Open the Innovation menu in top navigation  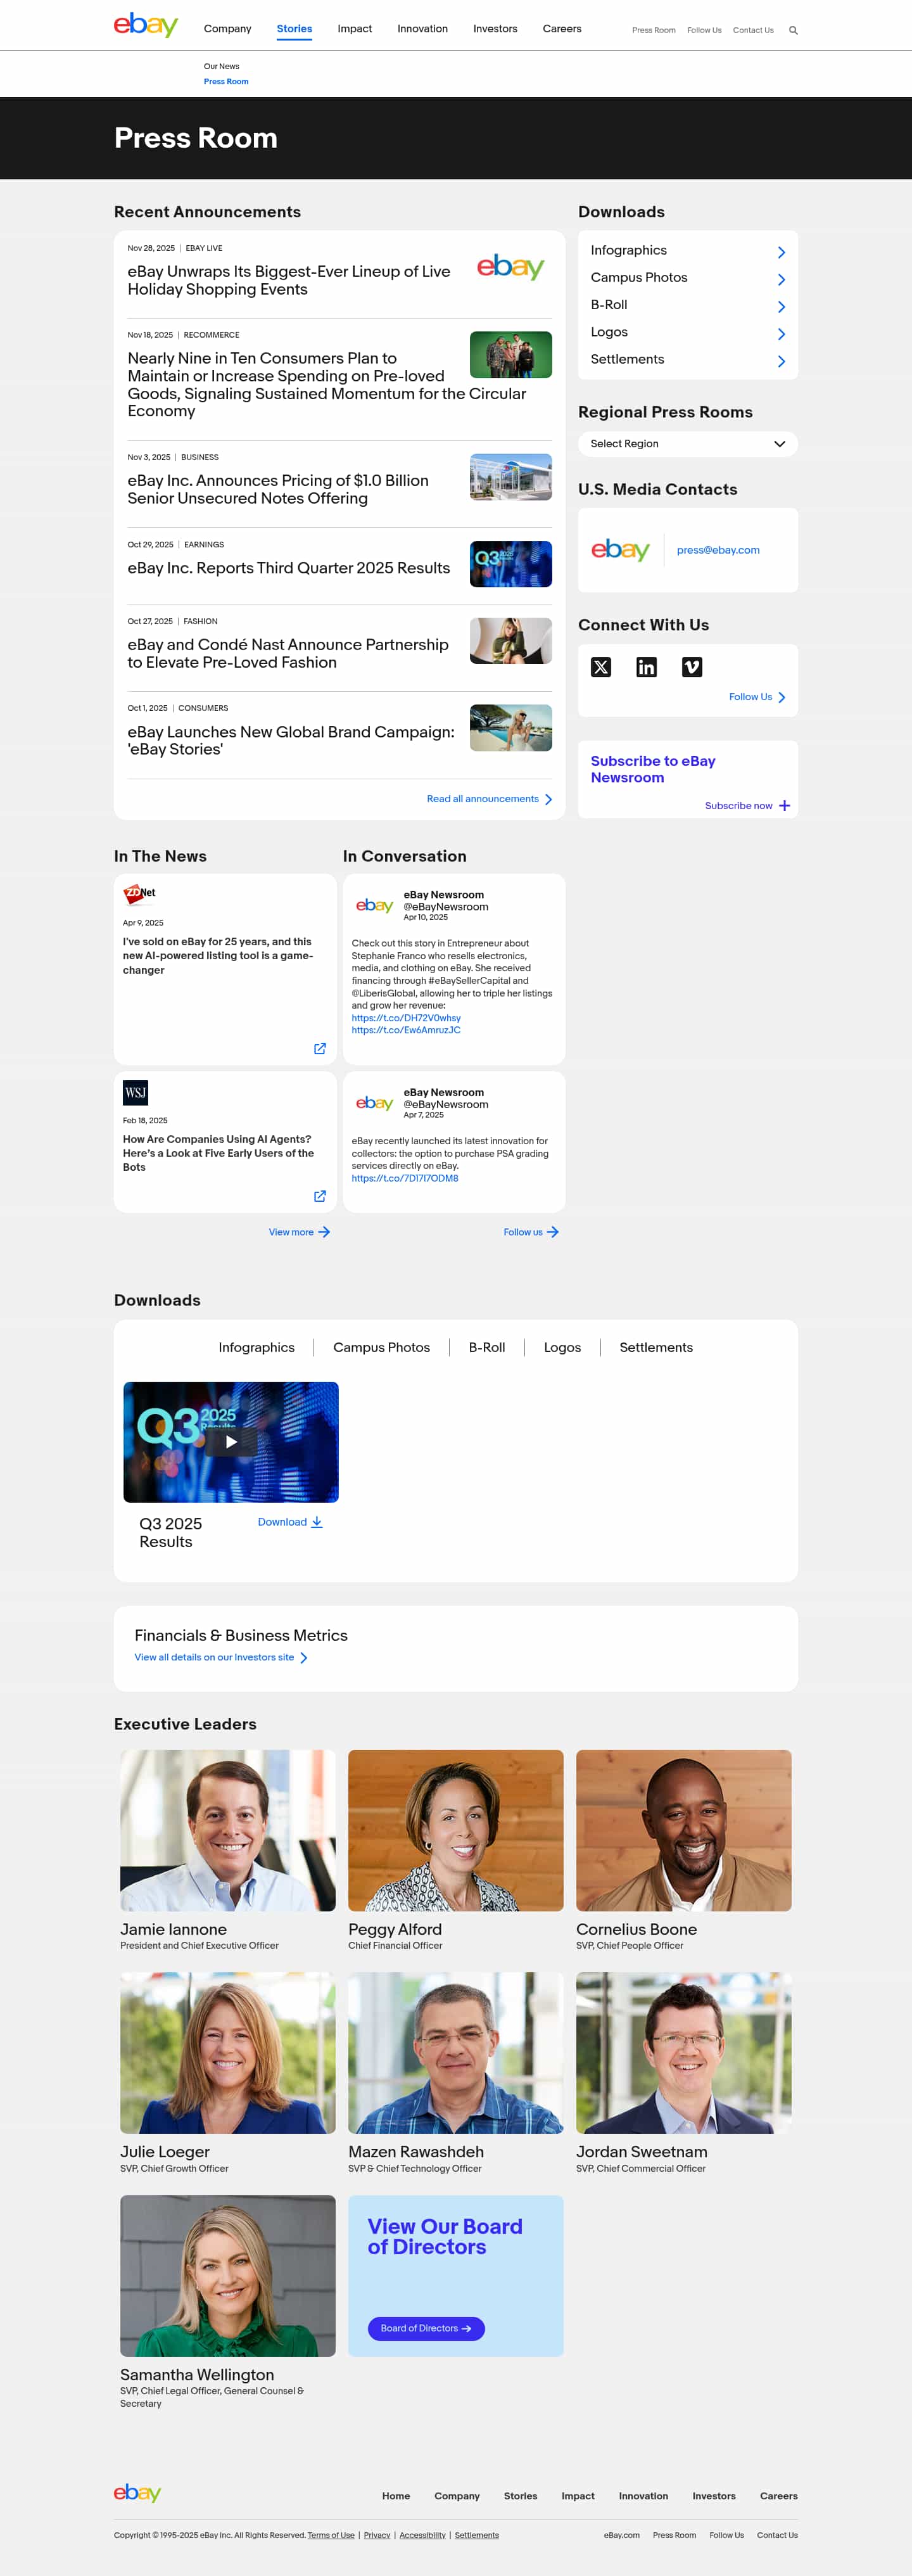[x=422, y=29]
